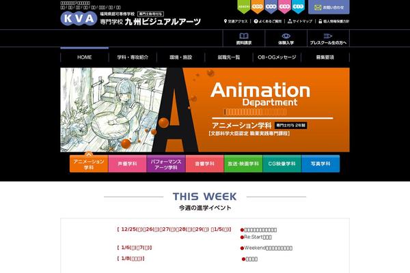Click the THIS WEEK heading
410x273 pixels.
pos(205,197)
